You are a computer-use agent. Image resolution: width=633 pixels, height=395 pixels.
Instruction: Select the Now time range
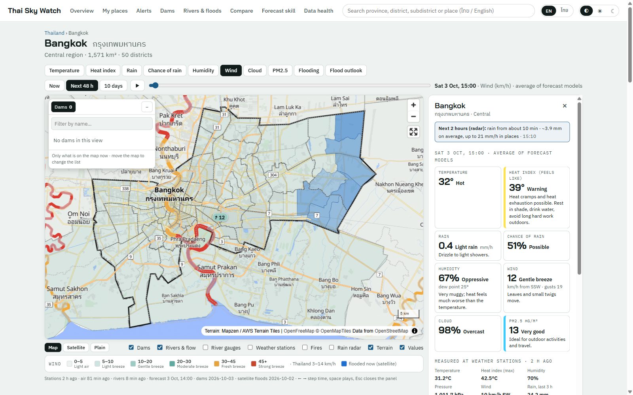pyautogui.click(x=55, y=86)
